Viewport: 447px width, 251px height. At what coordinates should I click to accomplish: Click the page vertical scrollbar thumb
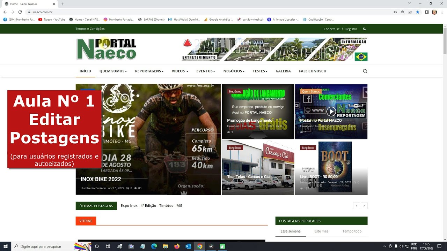445,41
